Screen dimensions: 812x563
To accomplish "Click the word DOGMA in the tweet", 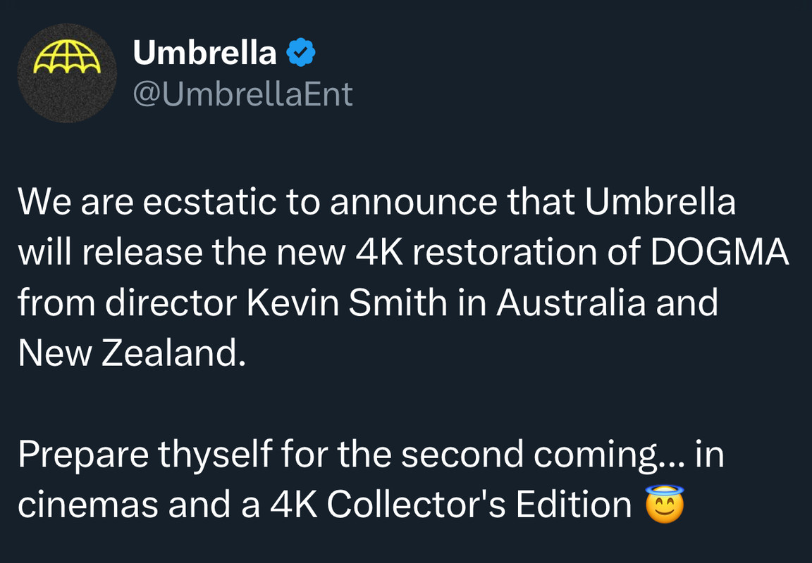I will coord(720,252).
